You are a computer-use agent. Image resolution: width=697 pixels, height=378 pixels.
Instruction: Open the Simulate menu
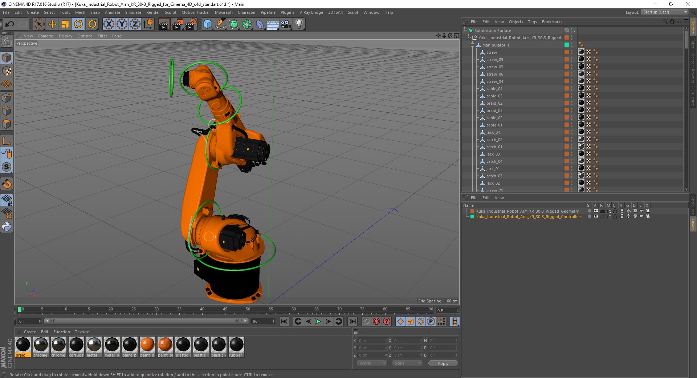(x=133, y=12)
